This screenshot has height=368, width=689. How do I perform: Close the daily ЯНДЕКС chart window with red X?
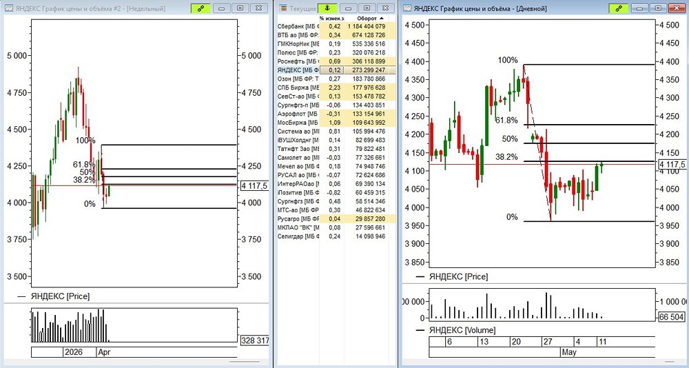point(677,8)
